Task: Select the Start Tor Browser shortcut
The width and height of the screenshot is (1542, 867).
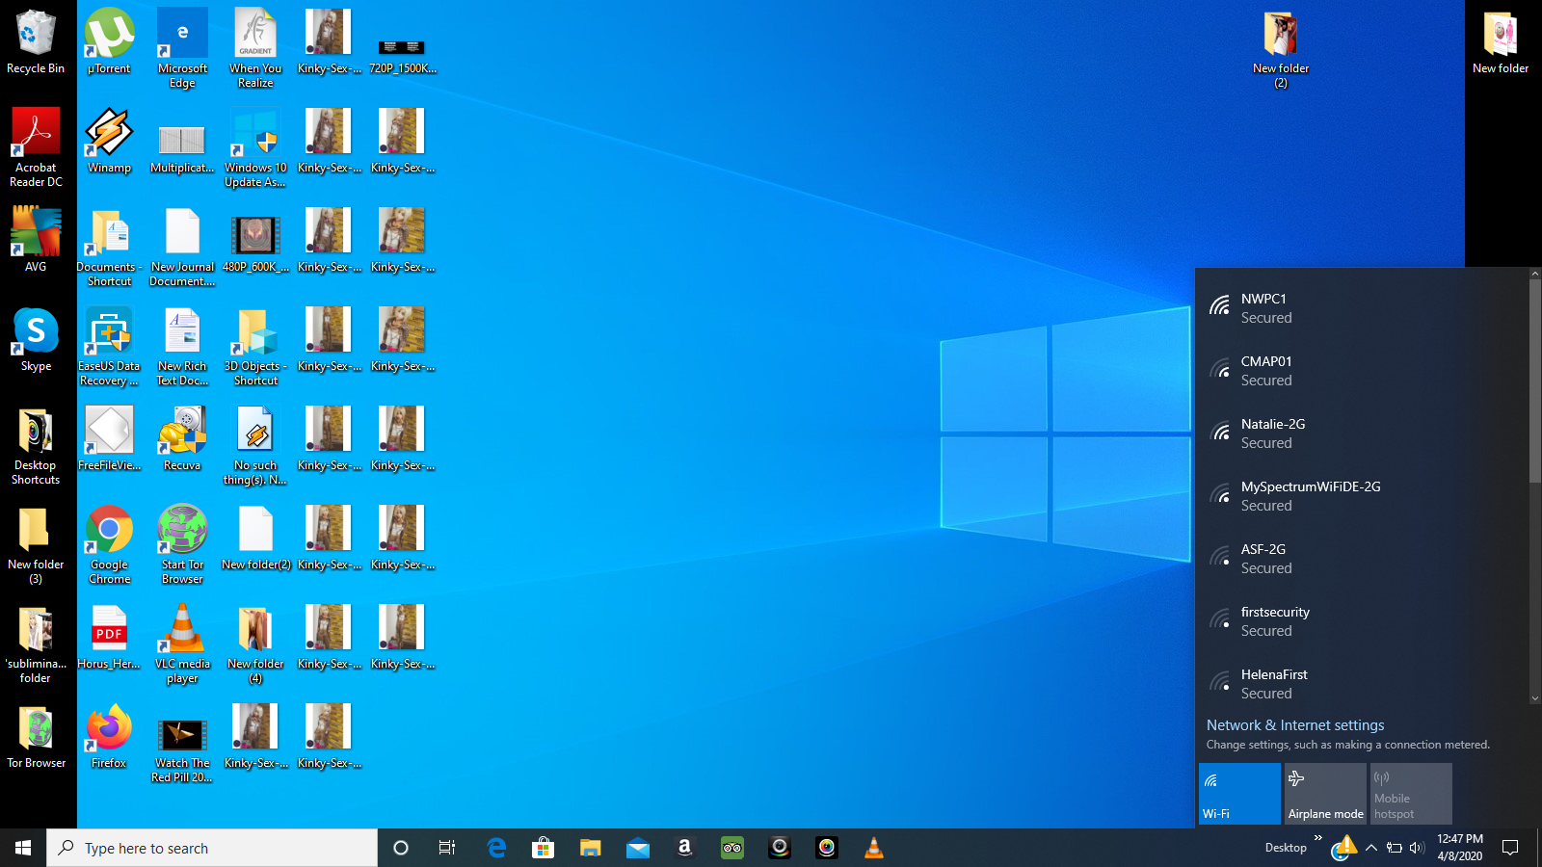Action: coord(182,545)
